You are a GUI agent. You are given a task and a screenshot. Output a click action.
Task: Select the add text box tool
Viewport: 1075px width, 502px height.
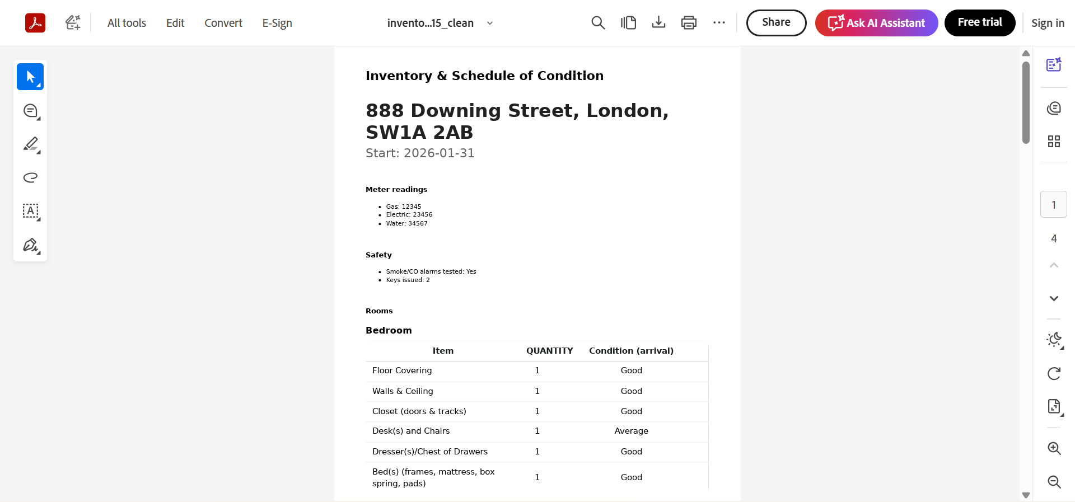click(31, 211)
